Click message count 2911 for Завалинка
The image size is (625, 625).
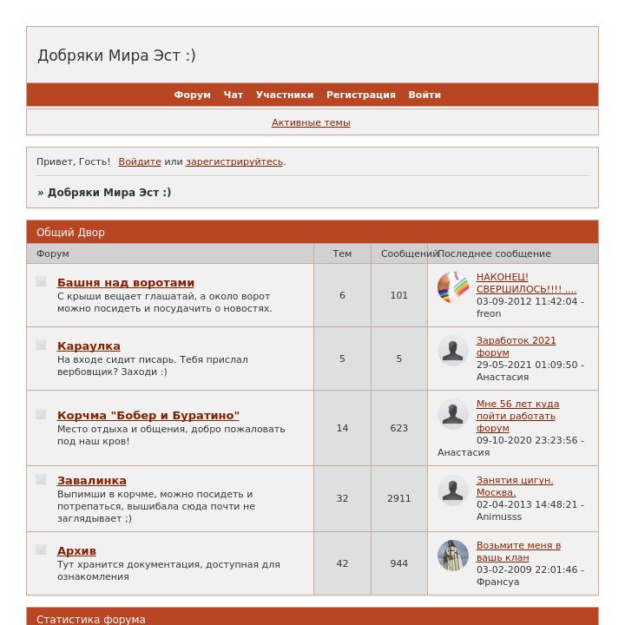[x=399, y=498]
